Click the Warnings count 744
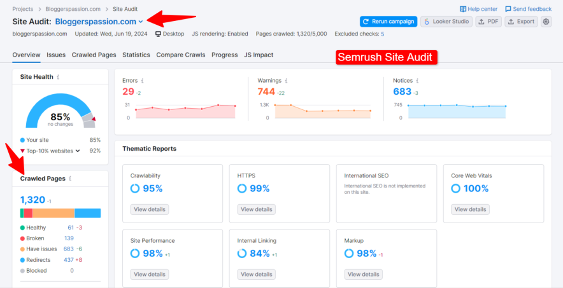 266,92
